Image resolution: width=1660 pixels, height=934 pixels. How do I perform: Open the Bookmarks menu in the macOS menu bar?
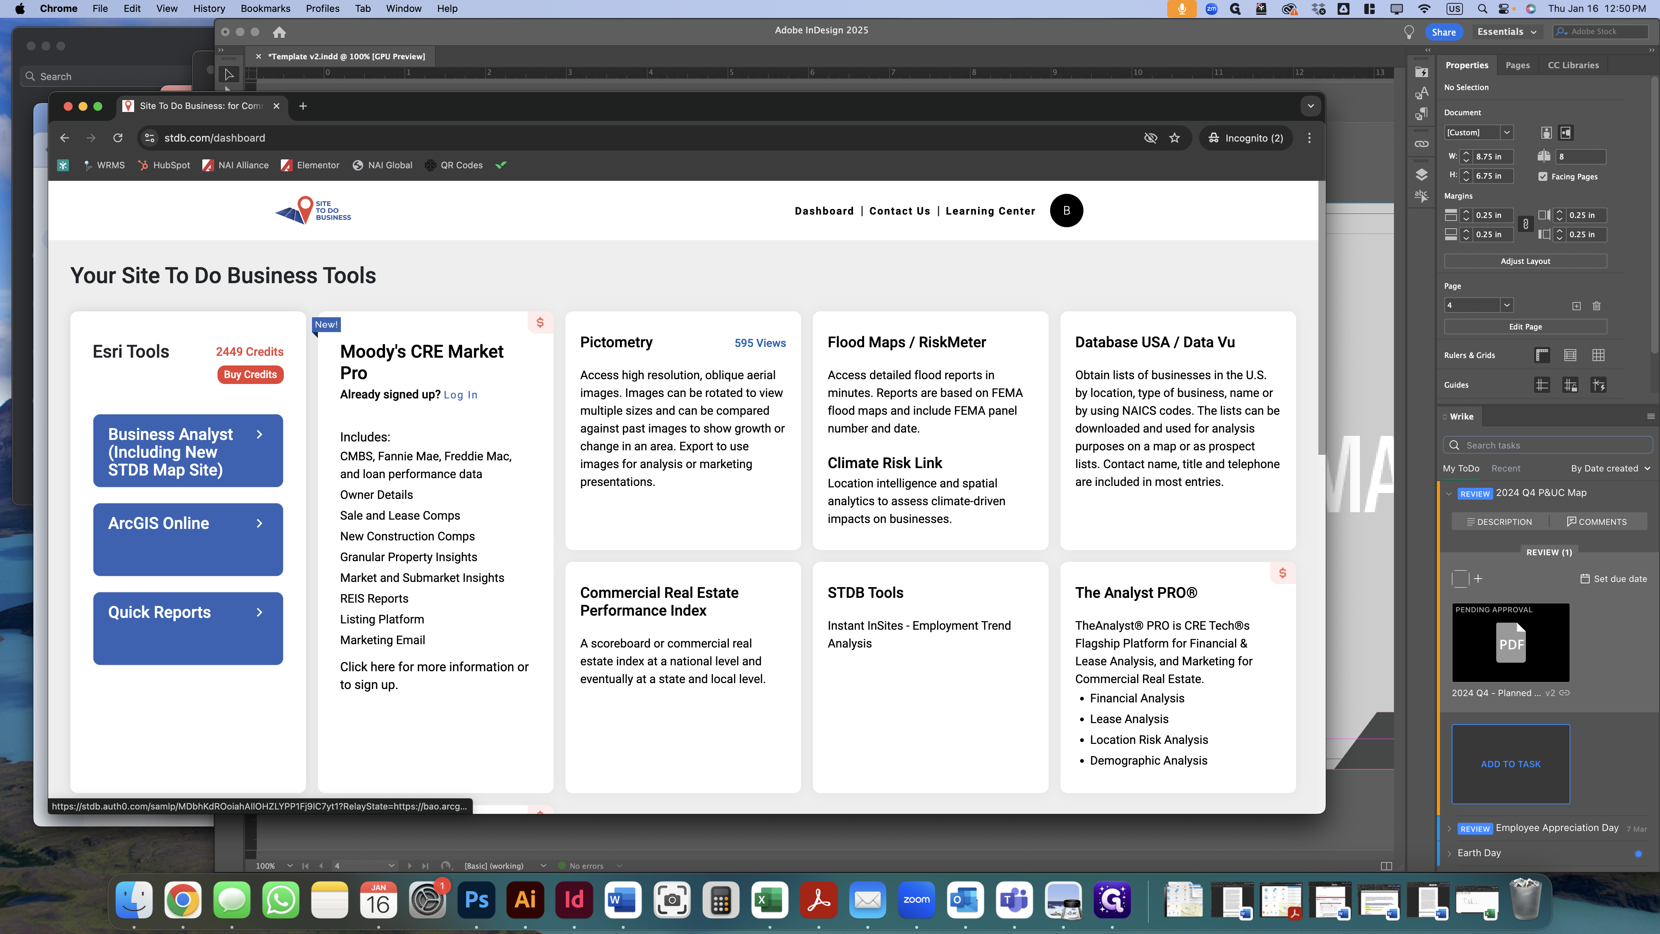[x=265, y=9]
